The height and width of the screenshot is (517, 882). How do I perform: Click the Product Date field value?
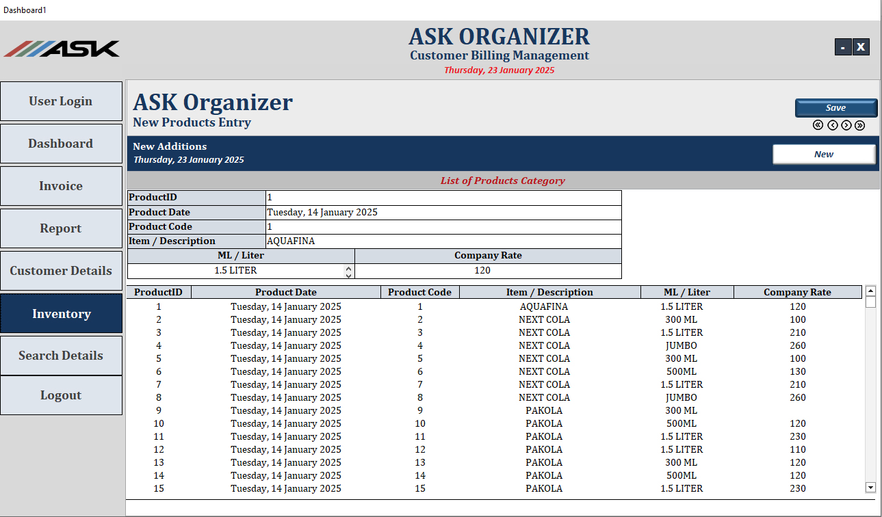[x=443, y=213]
